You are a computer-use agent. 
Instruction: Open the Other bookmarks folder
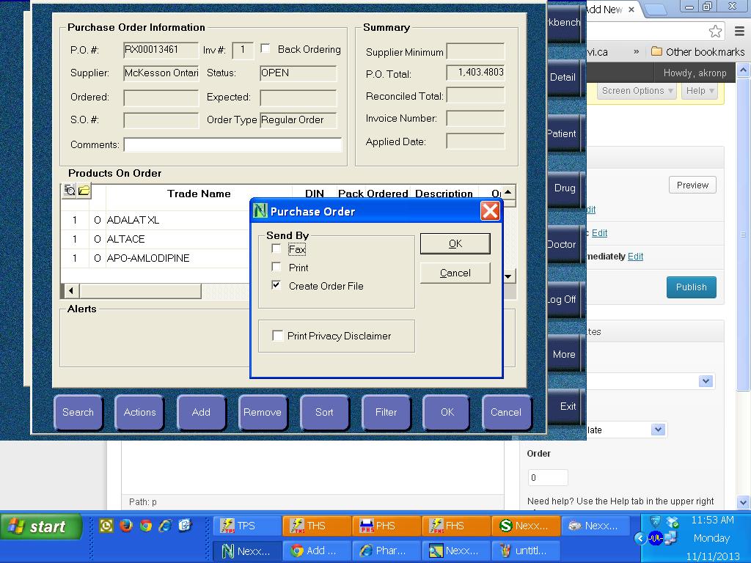tap(697, 52)
